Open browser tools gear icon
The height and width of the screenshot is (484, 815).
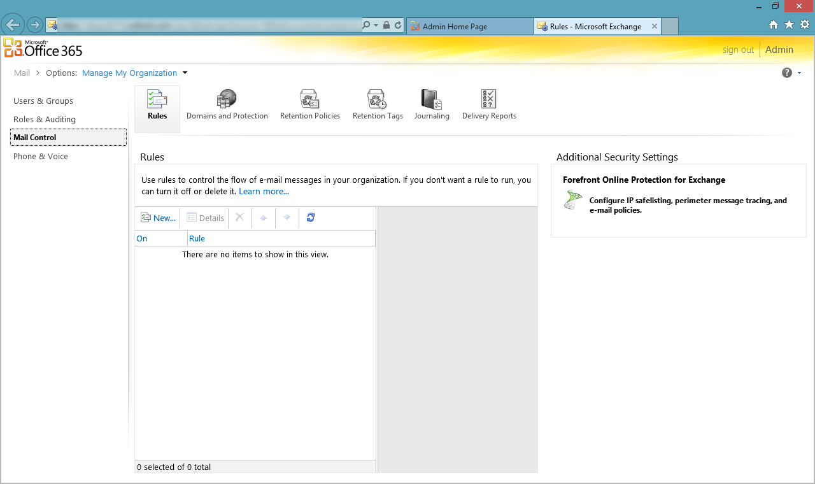coord(805,25)
